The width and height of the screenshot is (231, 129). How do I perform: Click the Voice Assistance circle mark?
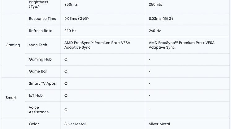66,110
